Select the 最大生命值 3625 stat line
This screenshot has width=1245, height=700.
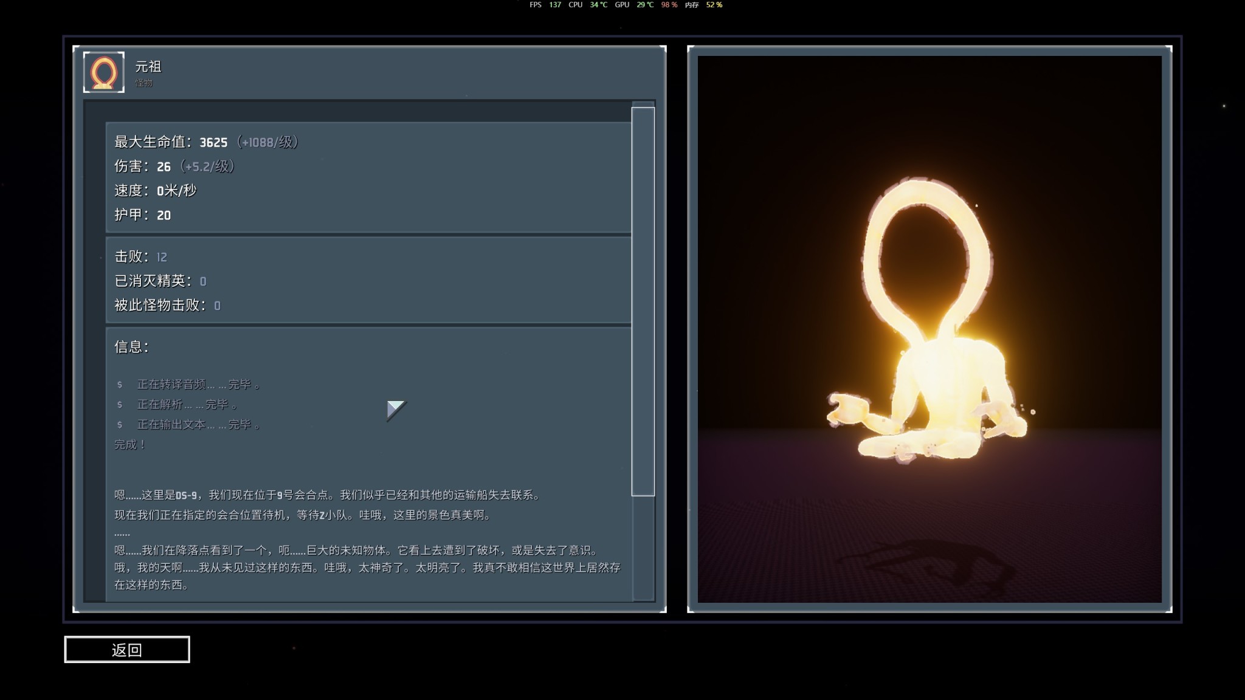click(206, 142)
